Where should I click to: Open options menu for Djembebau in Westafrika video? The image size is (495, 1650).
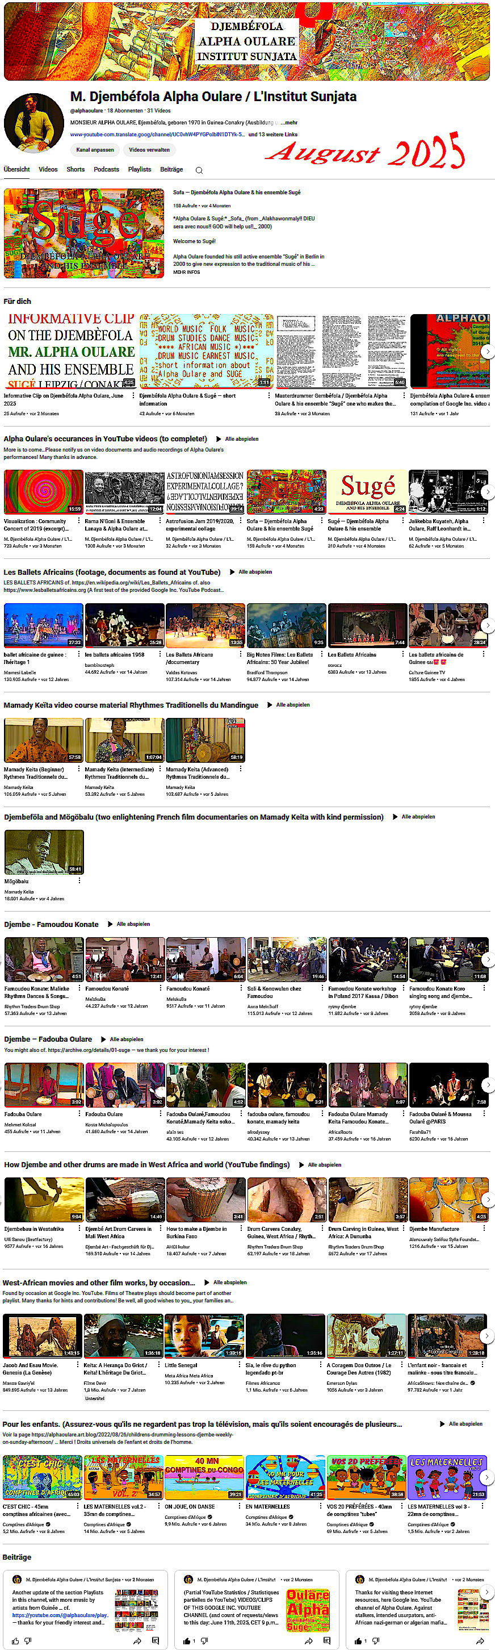coord(79,1229)
